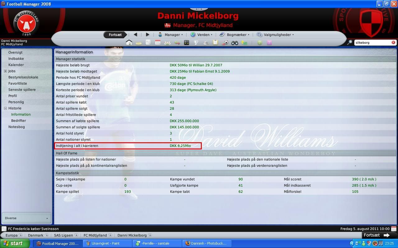Open the Diverse menu arrow

pyautogui.click(x=47, y=218)
